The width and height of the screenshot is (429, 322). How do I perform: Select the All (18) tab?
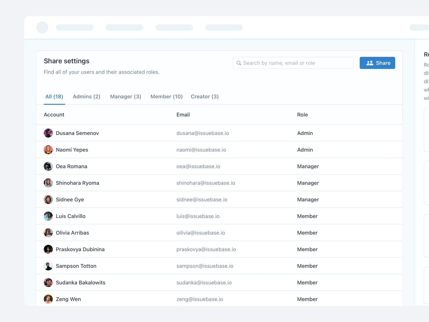pyautogui.click(x=54, y=96)
